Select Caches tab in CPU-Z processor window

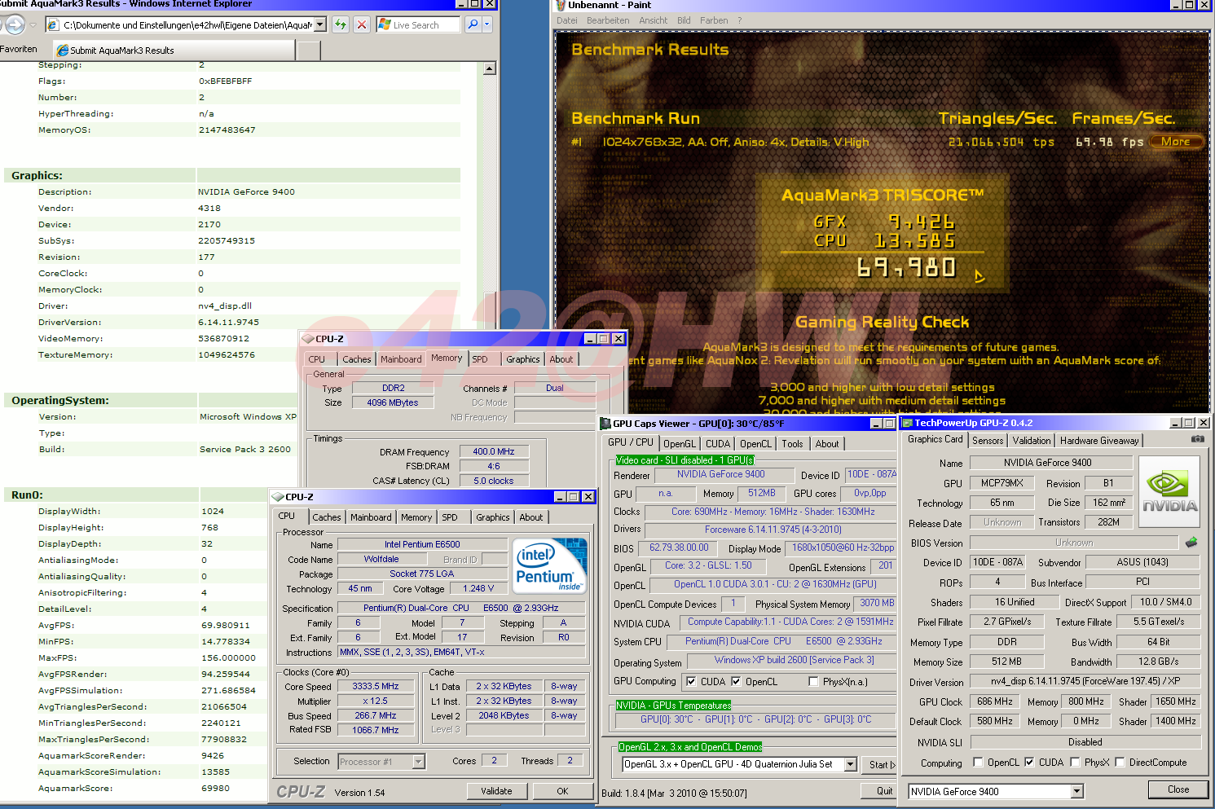point(327,517)
